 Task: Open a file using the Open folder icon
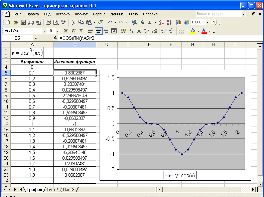pyautogui.click(x=15, y=22)
